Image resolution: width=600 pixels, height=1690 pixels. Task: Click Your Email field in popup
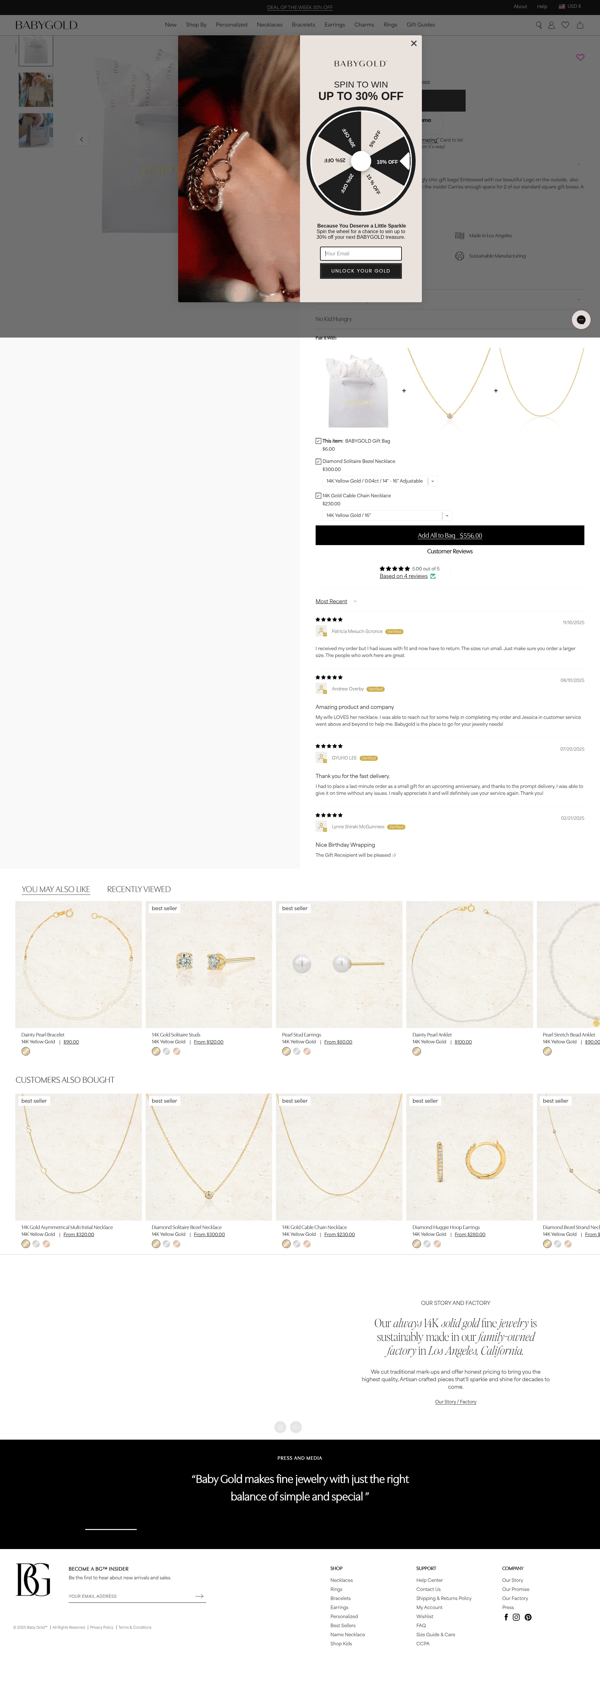click(361, 253)
